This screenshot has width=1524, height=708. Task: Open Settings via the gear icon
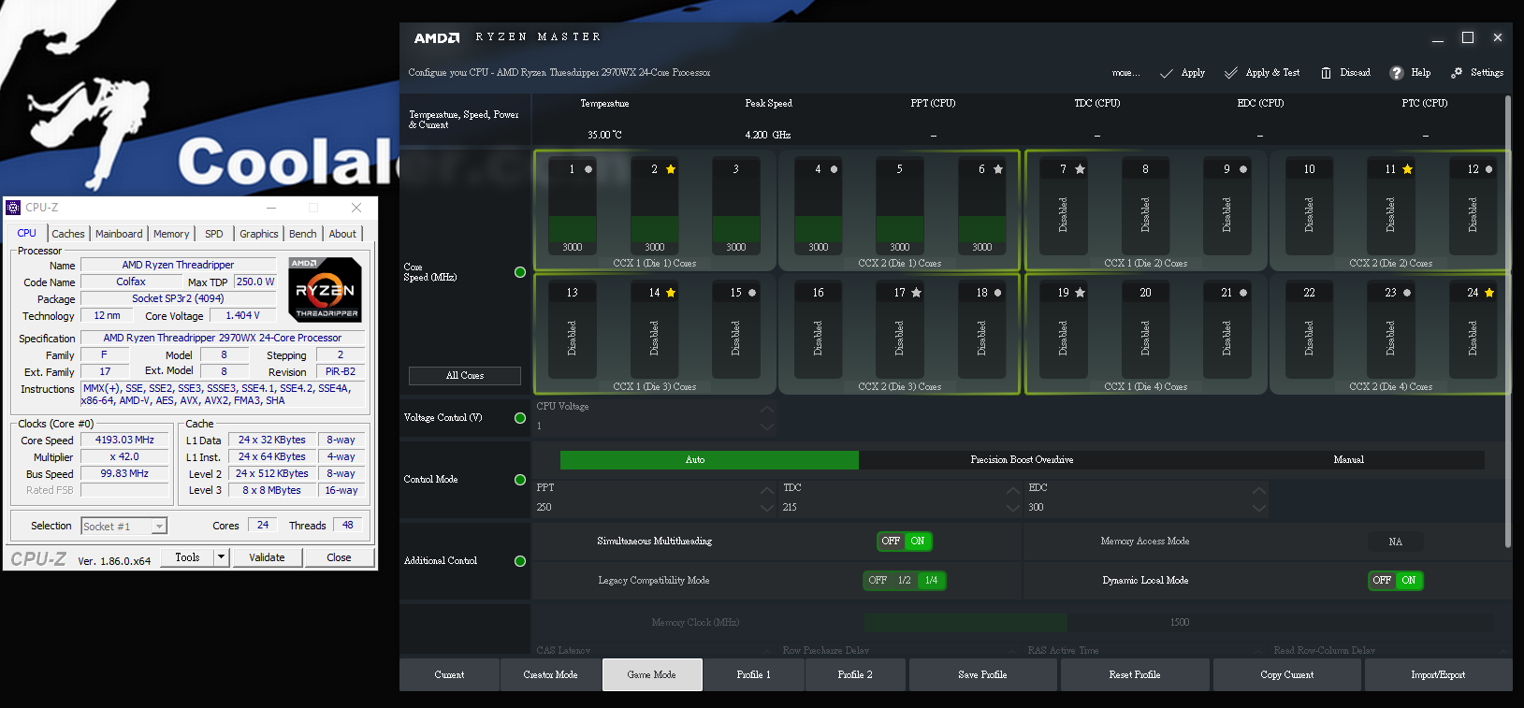(1457, 73)
